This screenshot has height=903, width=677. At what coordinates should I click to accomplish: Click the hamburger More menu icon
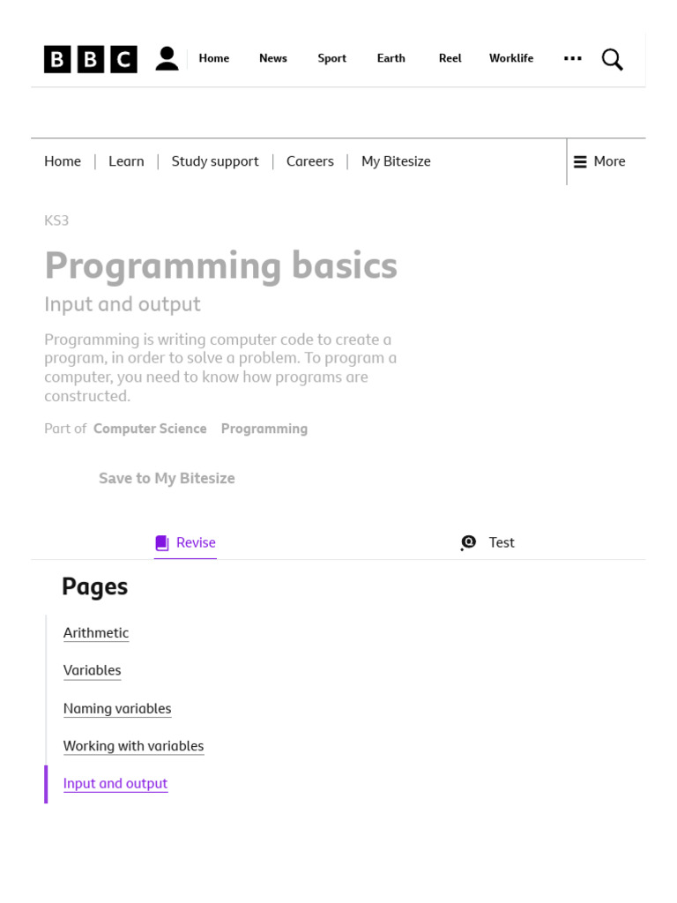click(x=580, y=162)
